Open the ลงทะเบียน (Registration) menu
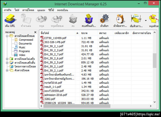This screenshot has height=117, width=161. [x=63, y=10]
